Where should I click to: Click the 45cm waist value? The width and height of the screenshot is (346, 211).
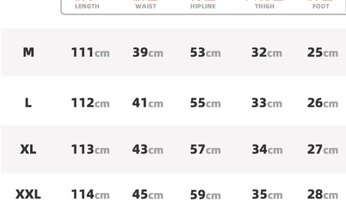coord(148,195)
